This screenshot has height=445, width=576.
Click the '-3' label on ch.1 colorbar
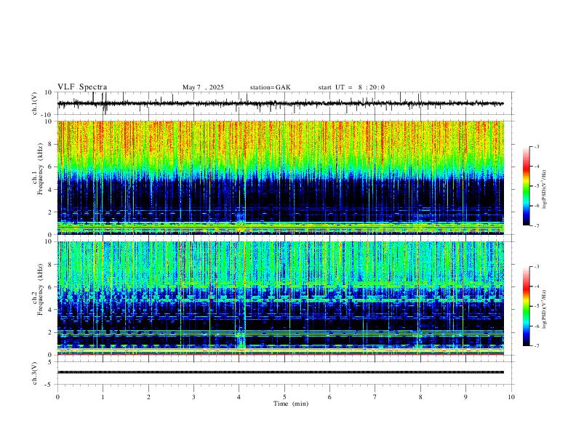coord(536,146)
